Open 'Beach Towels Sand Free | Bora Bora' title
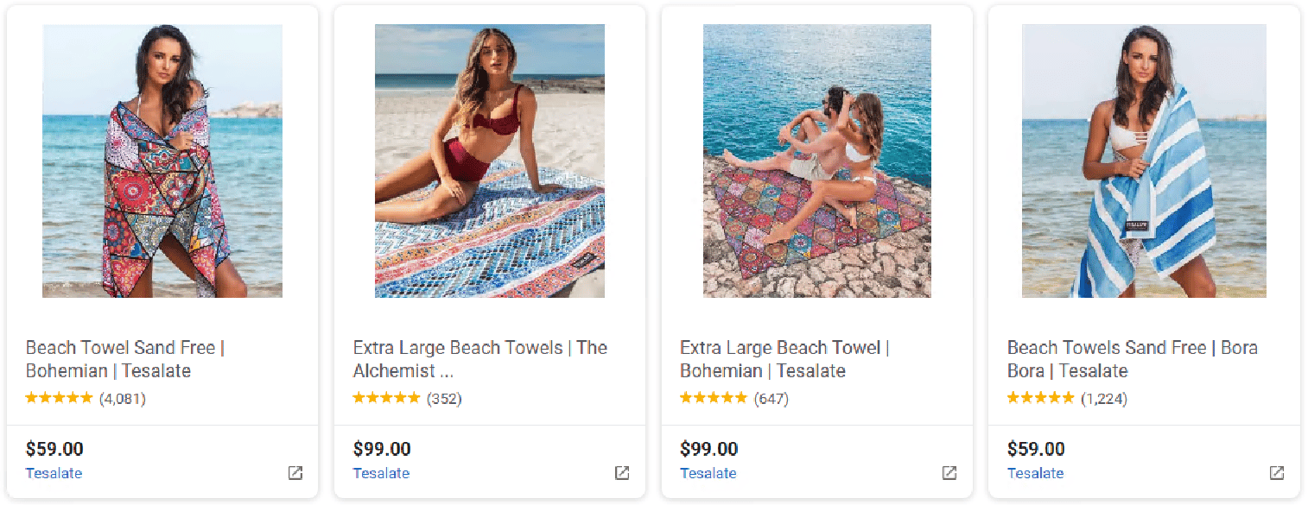Viewport: 1308px width, 505px height. 1132,359
